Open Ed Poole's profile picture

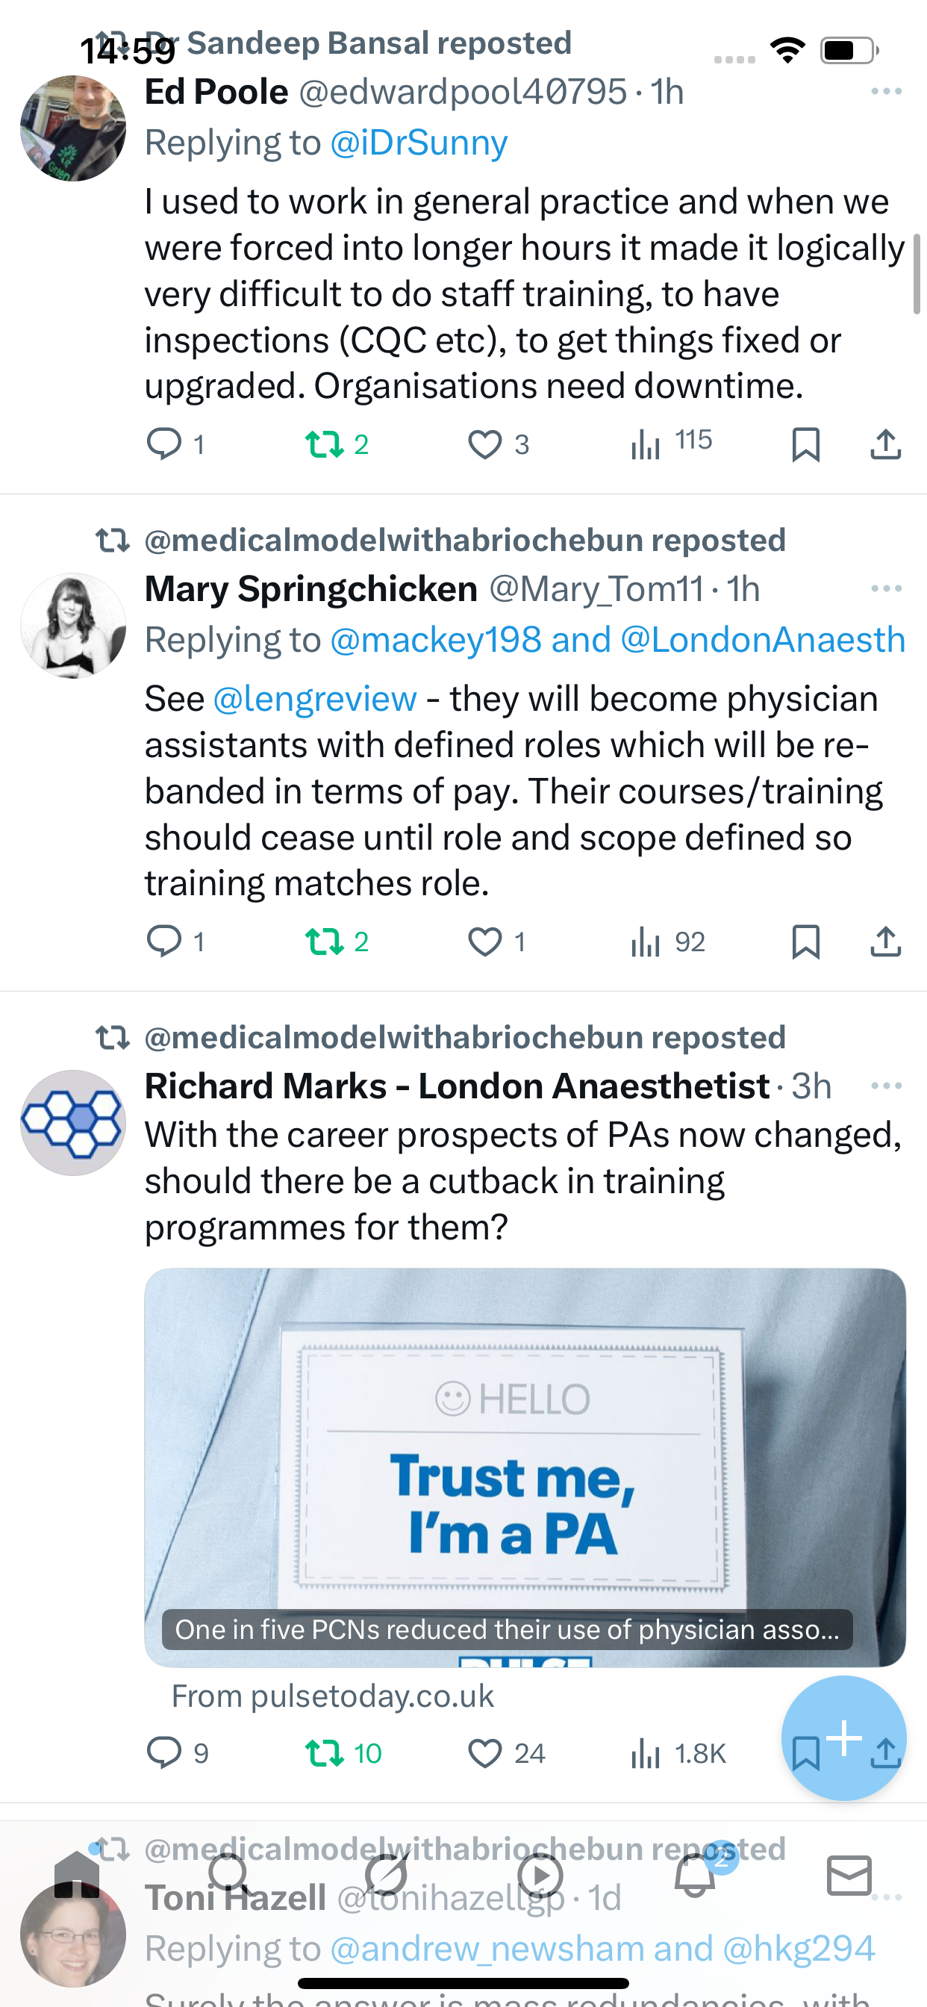[x=73, y=128]
